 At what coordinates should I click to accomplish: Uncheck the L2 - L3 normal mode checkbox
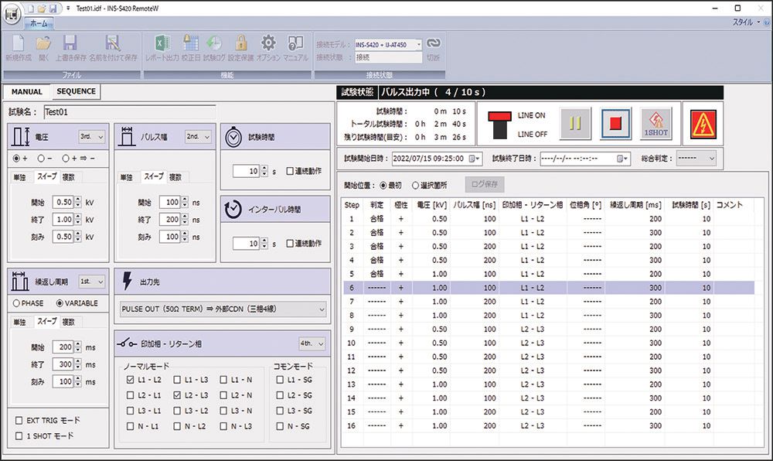(177, 395)
